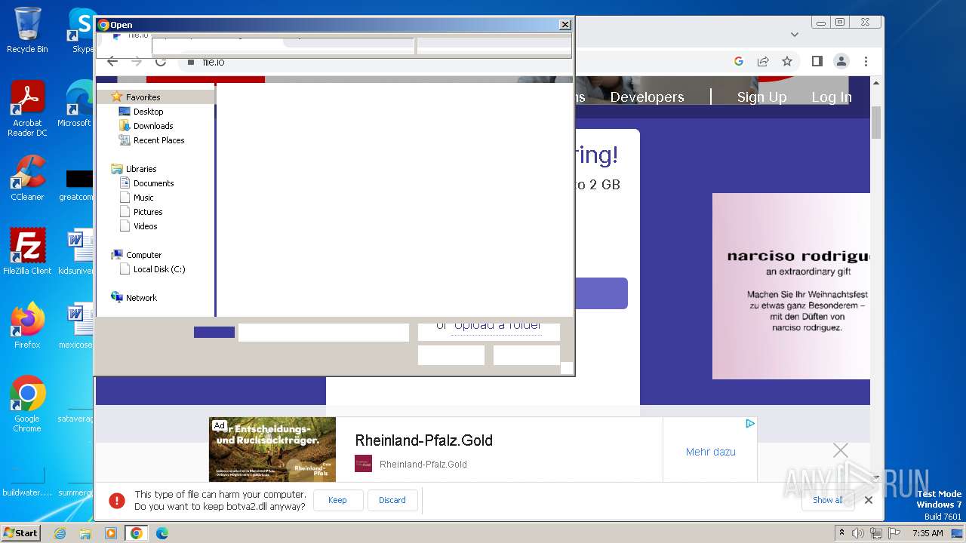
Task: Select Local Disk (C:)
Action: click(x=158, y=269)
